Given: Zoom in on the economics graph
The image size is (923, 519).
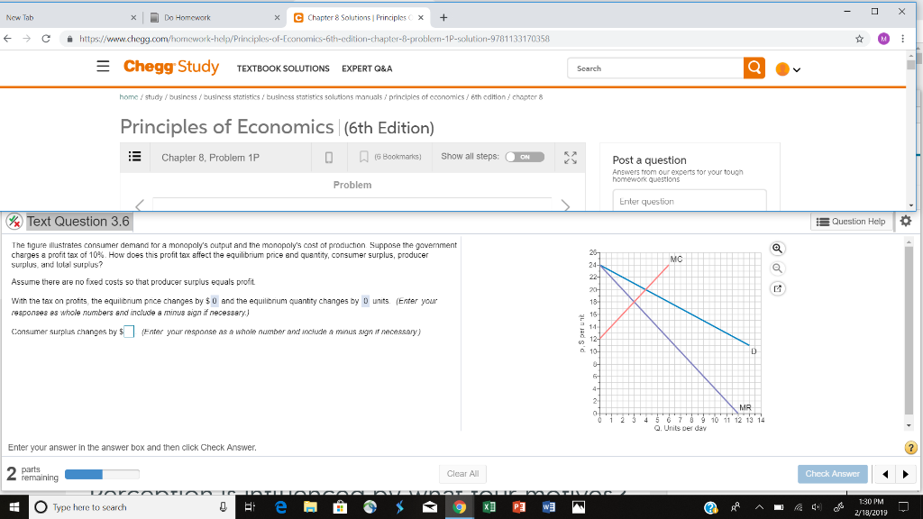Looking at the screenshot, I should click(x=777, y=248).
